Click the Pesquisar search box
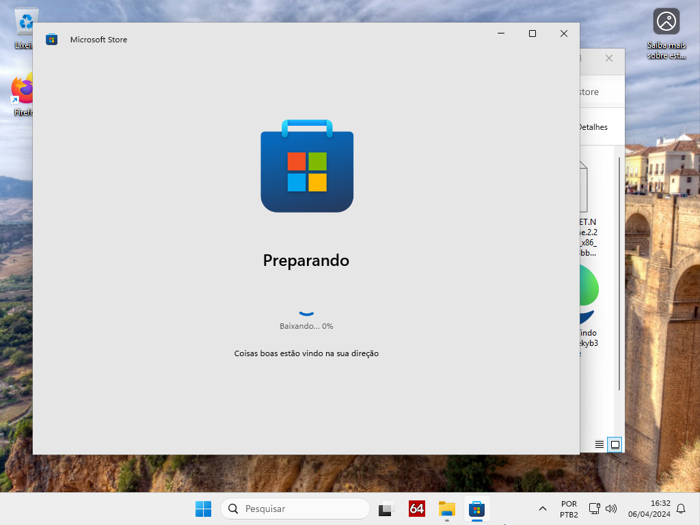The image size is (700, 525). [295, 509]
